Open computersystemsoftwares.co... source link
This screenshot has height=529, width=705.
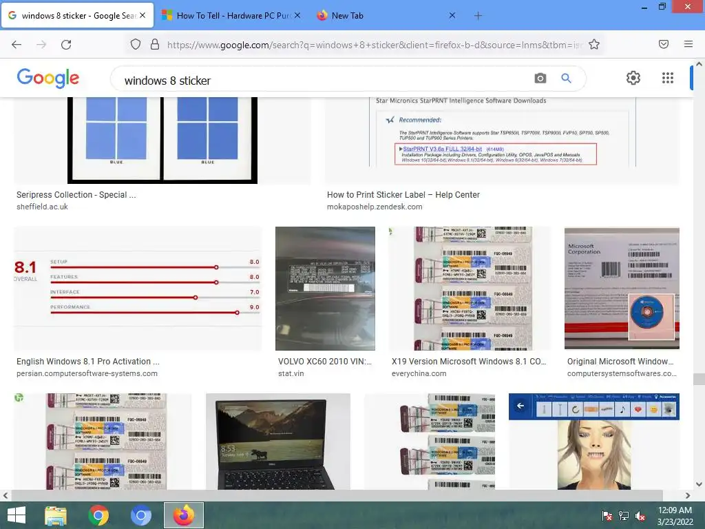click(x=622, y=374)
